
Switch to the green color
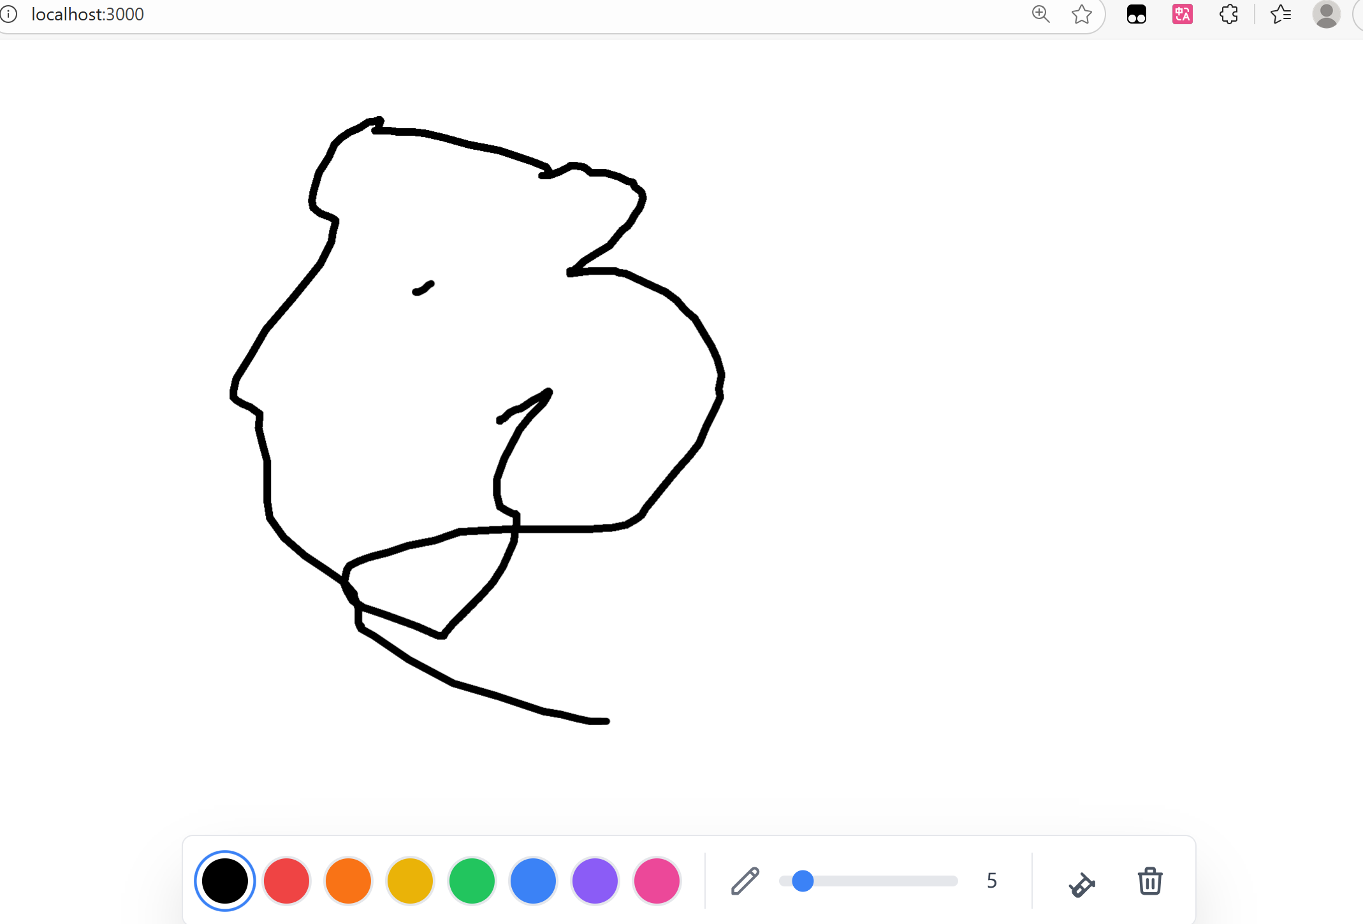(x=471, y=881)
